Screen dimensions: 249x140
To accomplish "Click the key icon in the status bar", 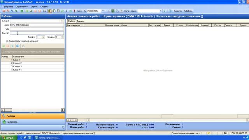I will point(209,133).
